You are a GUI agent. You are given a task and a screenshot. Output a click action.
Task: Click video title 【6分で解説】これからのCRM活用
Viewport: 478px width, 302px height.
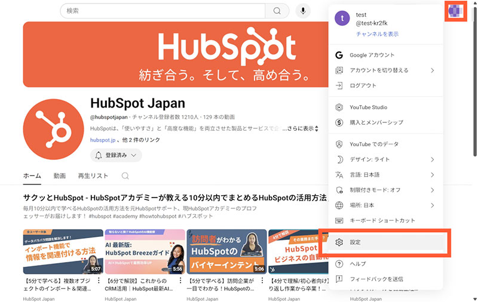coord(139,284)
